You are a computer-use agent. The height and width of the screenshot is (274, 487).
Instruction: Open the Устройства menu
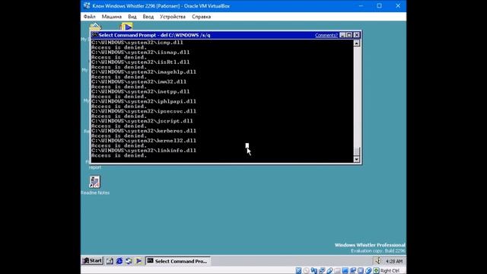point(173,17)
